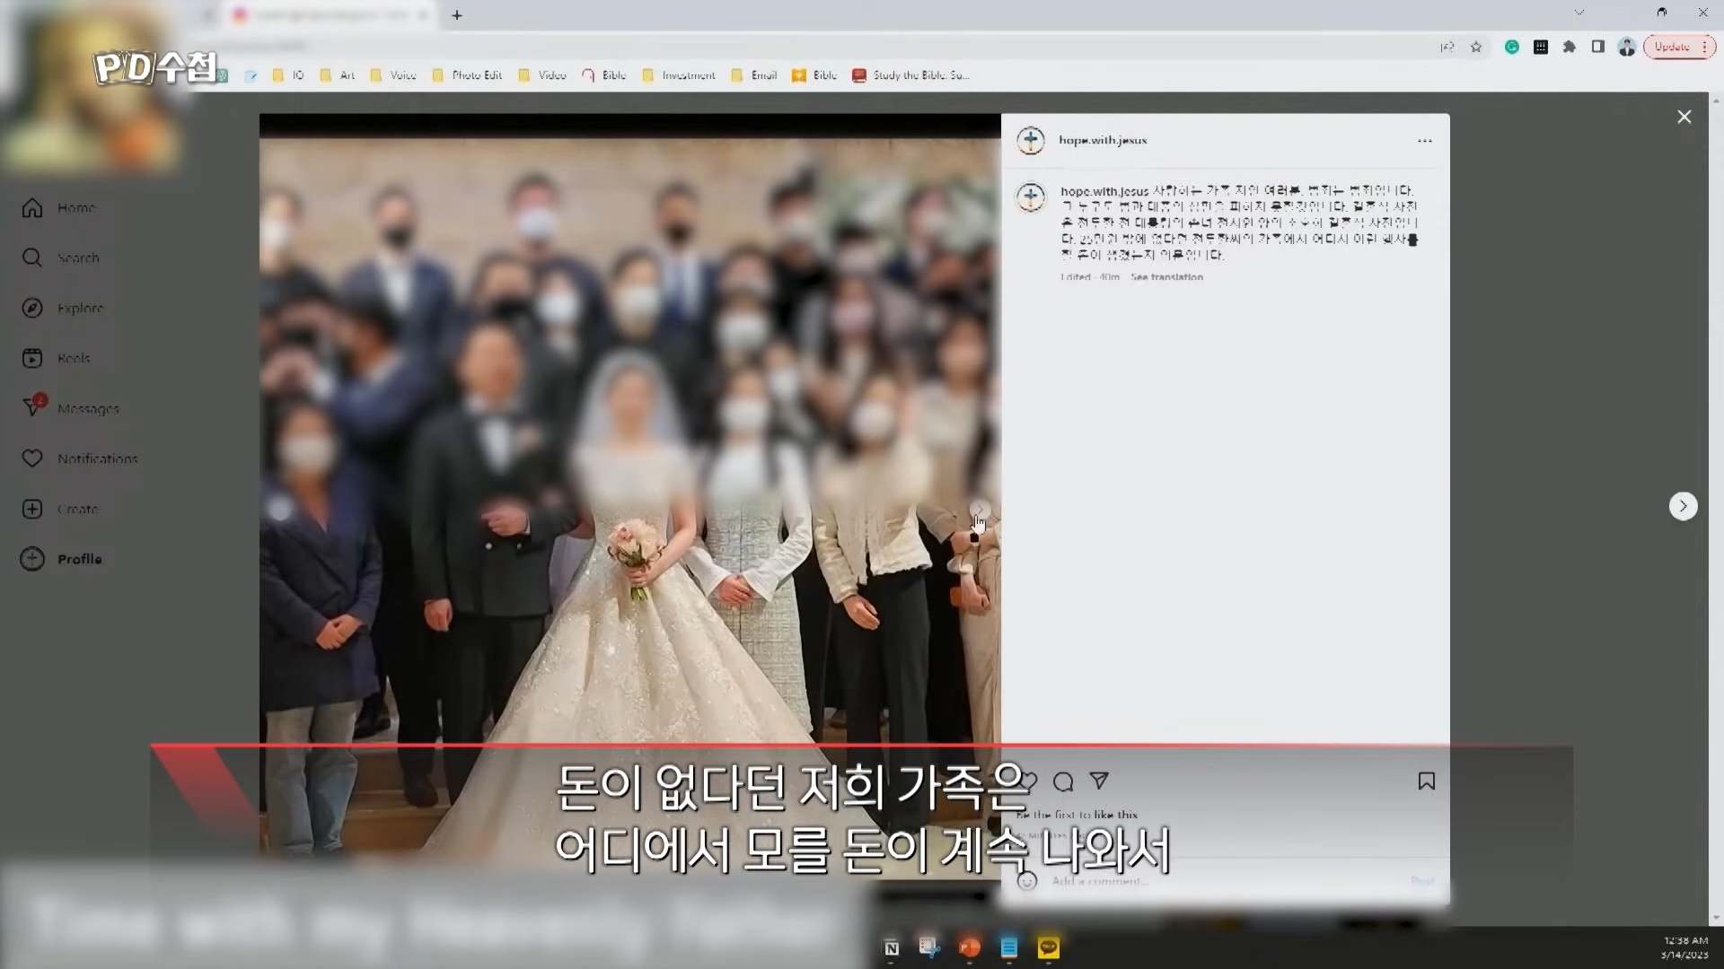This screenshot has width=1724, height=969.
Task: Open Notifications heart in sidebar
Action: (79, 458)
